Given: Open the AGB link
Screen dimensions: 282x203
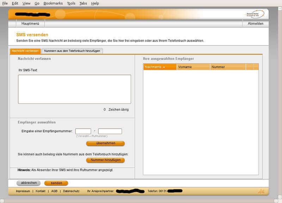Looking at the screenshot, I should click(x=54, y=191).
